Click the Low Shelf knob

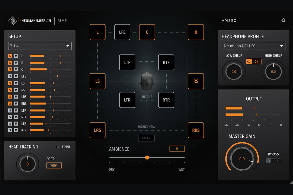(x=234, y=71)
